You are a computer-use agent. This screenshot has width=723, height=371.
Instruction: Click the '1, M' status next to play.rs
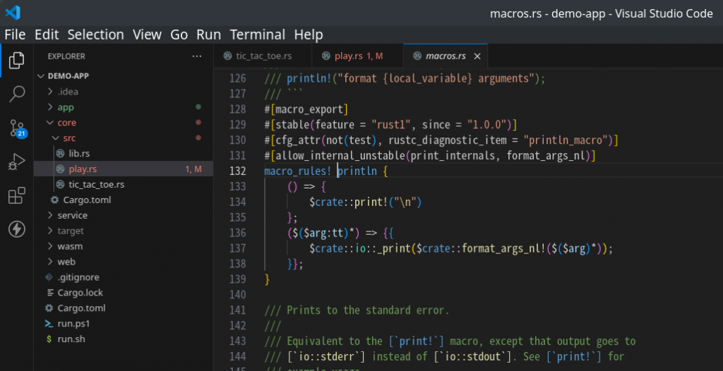coord(193,169)
